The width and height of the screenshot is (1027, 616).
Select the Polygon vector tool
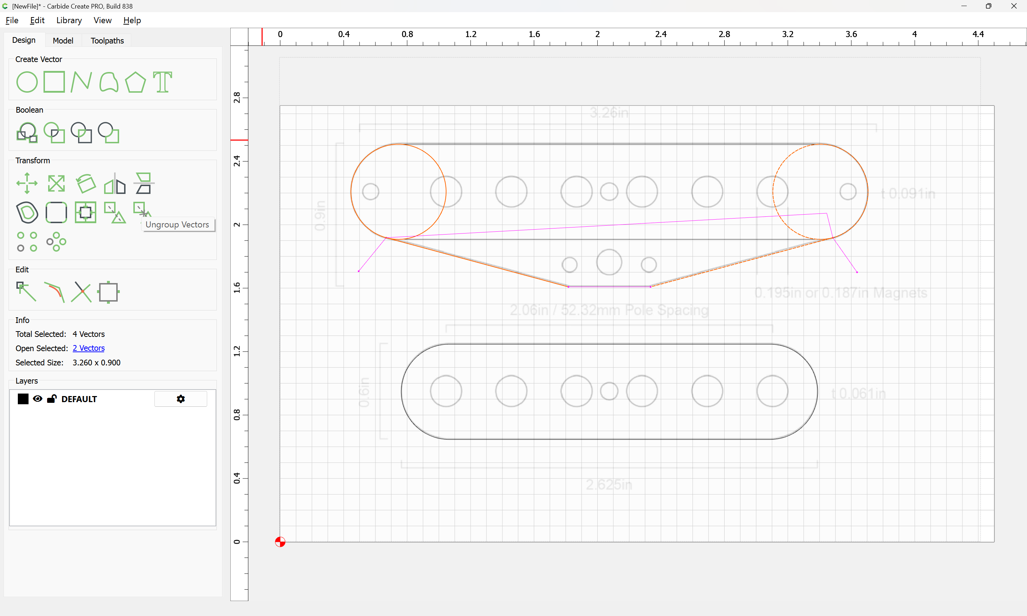pyautogui.click(x=135, y=82)
